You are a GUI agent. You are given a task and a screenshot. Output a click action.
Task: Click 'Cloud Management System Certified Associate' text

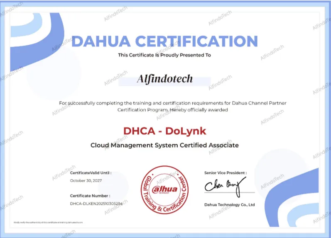click(164, 145)
